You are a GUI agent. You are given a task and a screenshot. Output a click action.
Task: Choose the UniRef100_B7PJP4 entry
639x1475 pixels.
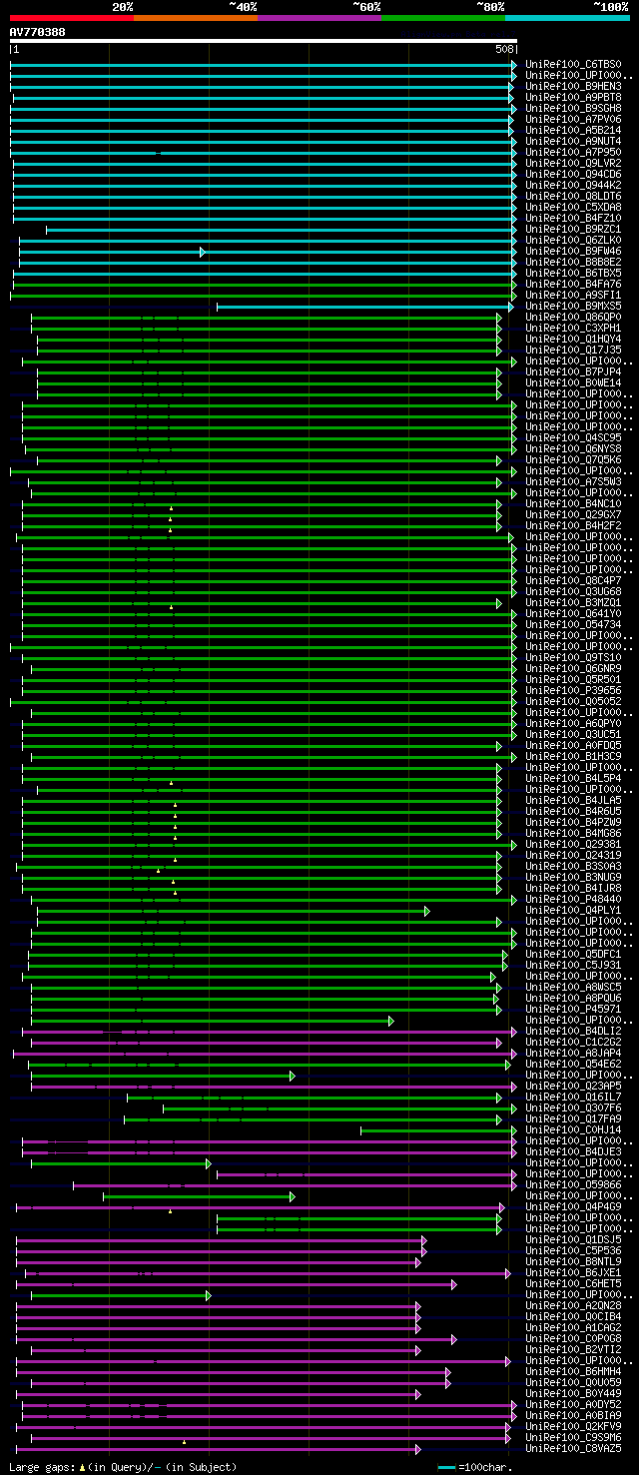point(572,372)
